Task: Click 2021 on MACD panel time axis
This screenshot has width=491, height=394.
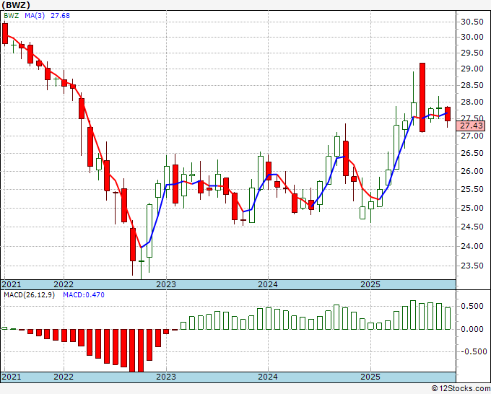Action: tap(12, 377)
